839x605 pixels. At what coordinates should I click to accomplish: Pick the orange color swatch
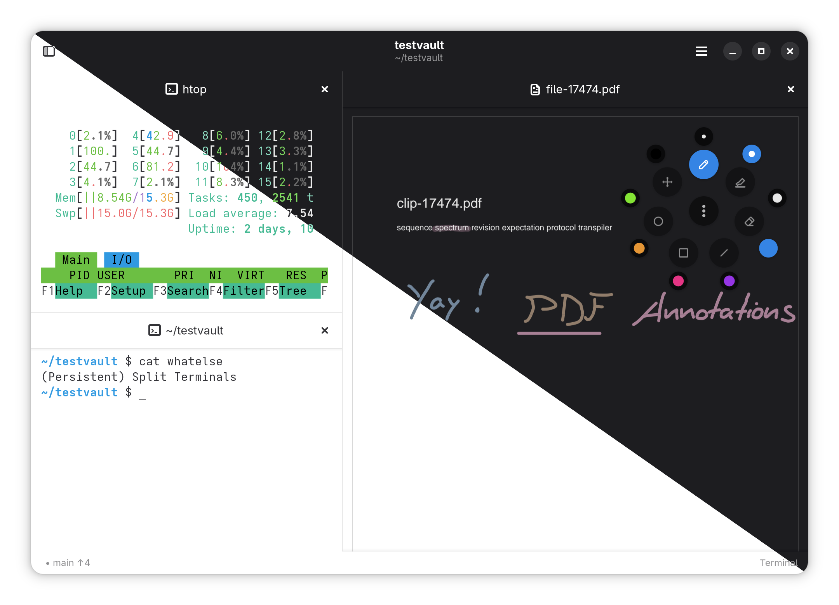pyautogui.click(x=639, y=248)
